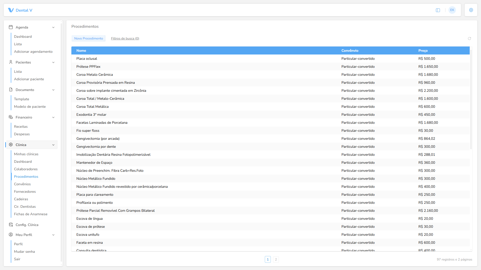Collapse the Clínica section chevron
Screen dimensions: 481x270
[x=53, y=145]
